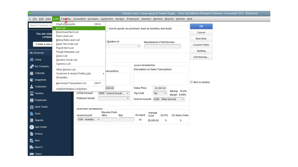Open the My Company shortcut icon
The image size is (298, 167).
pyautogui.click(x=32, y=67)
